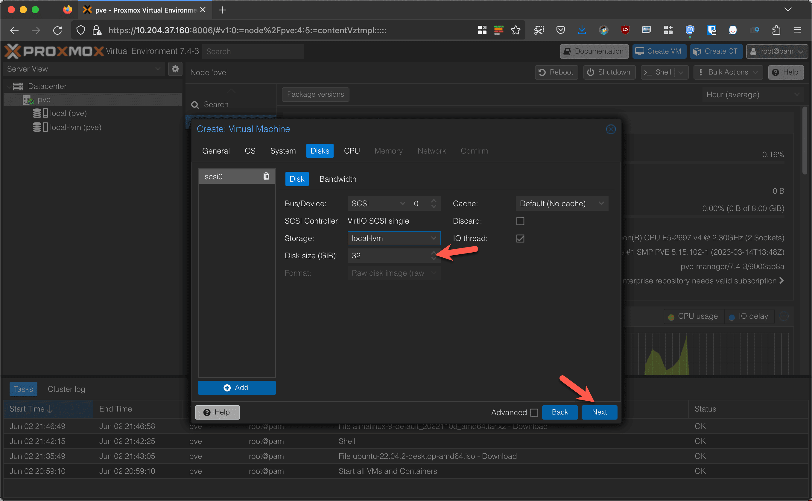812x501 pixels.
Task: Click the summary panel vertical scrollbar
Action: 805,140
